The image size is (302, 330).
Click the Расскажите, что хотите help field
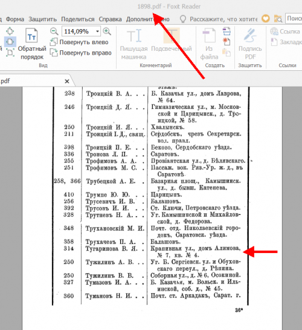coord(223,19)
